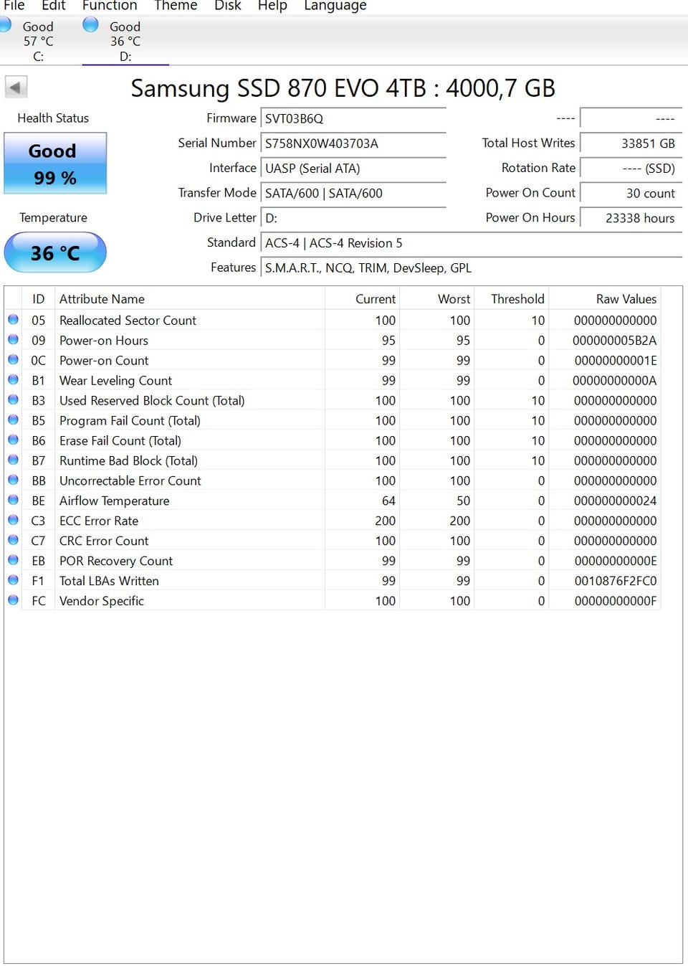
Task: Click the Threshold column header
Action: [512, 299]
